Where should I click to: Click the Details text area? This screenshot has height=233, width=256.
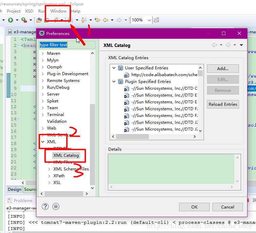172,169
